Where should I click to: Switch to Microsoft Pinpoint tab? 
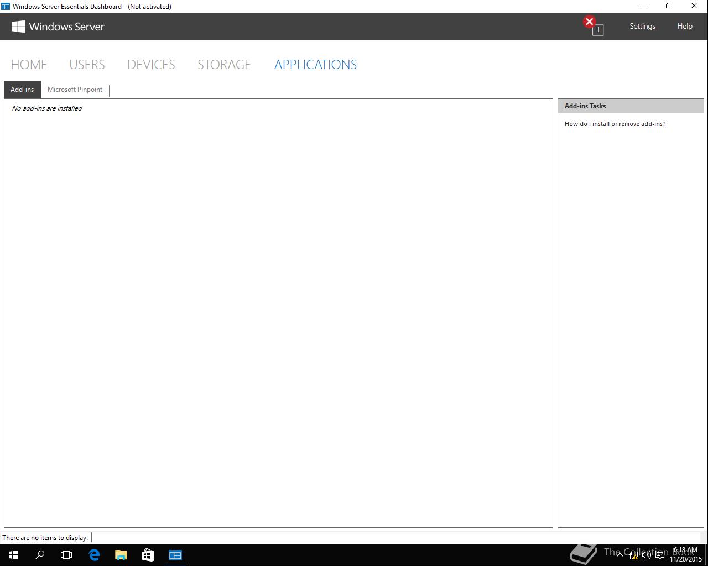(x=75, y=90)
